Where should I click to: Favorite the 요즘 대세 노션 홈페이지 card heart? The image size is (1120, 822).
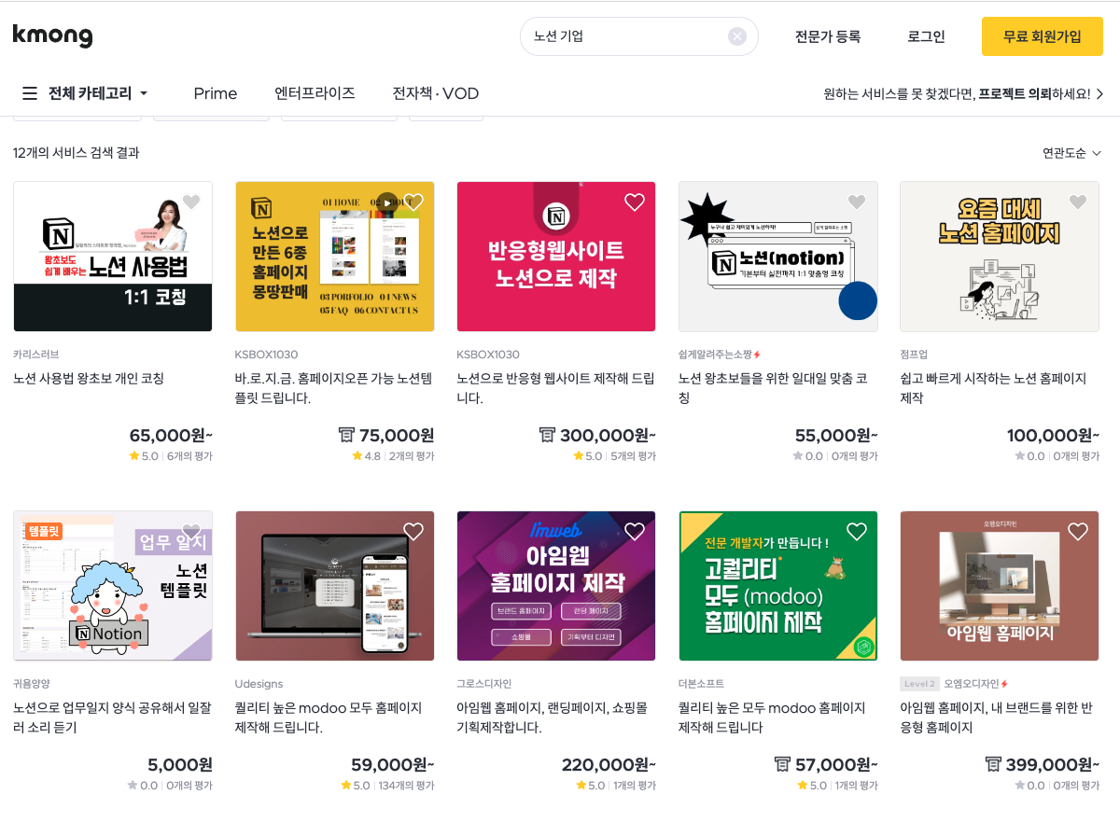click(x=1078, y=202)
